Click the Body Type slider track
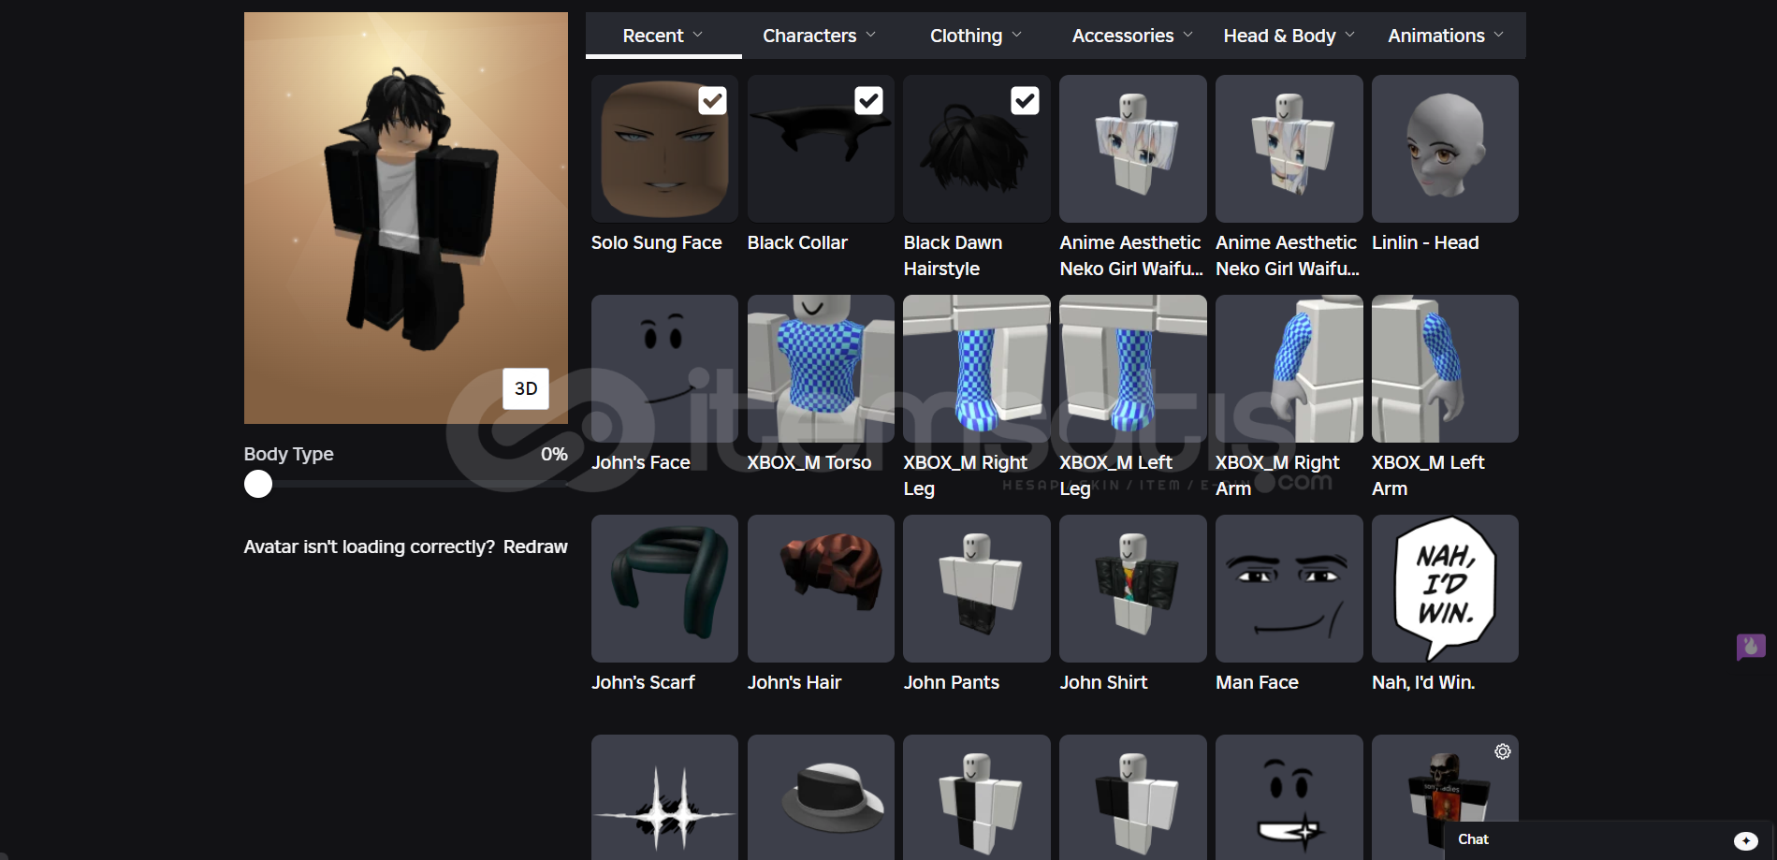1777x860 pixels. pyautogui.click(x=406, y=484)
